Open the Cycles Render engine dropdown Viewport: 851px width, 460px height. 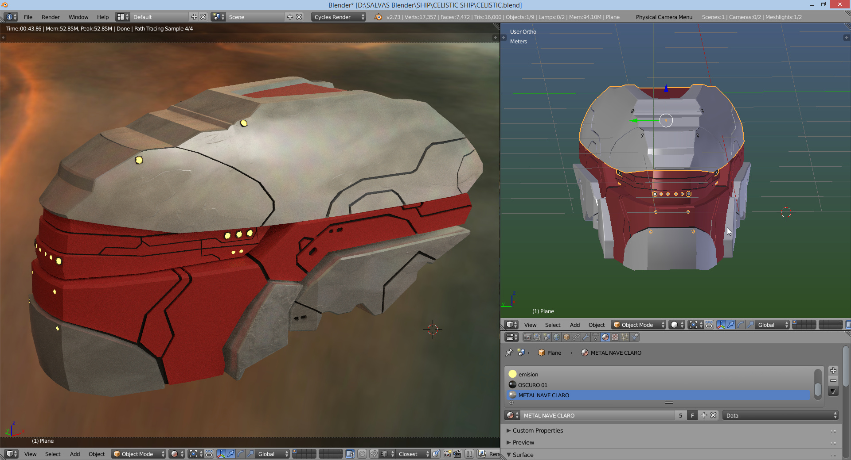[339, 17]
